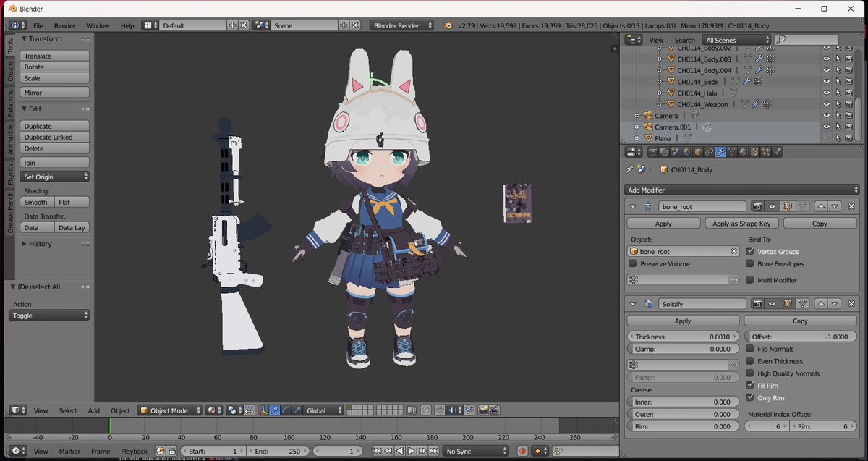The height and width of the screenshot is (461, 868).
Task: Open the Help menu
Action: click(x=127, y=25)
